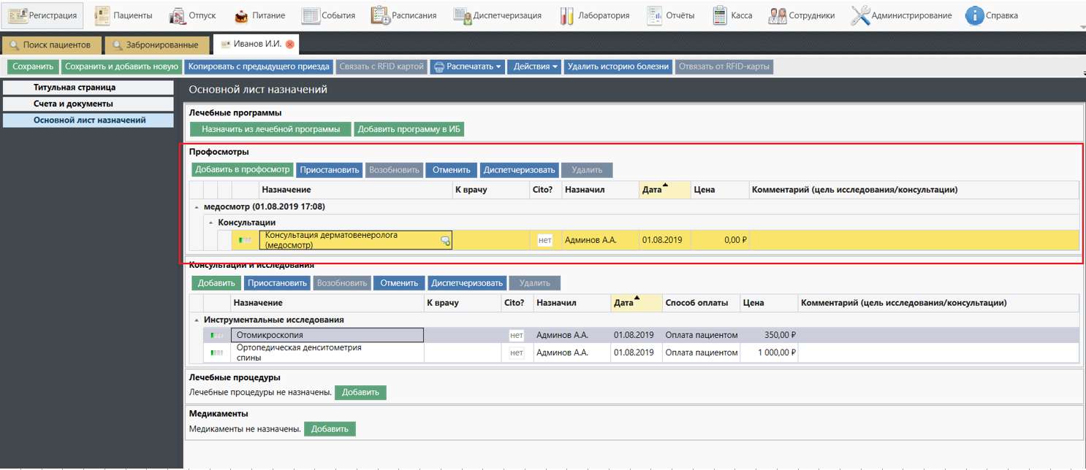Click the Питание cake icon
This screenshot has width=1086, height=470.
pos(241,15)
